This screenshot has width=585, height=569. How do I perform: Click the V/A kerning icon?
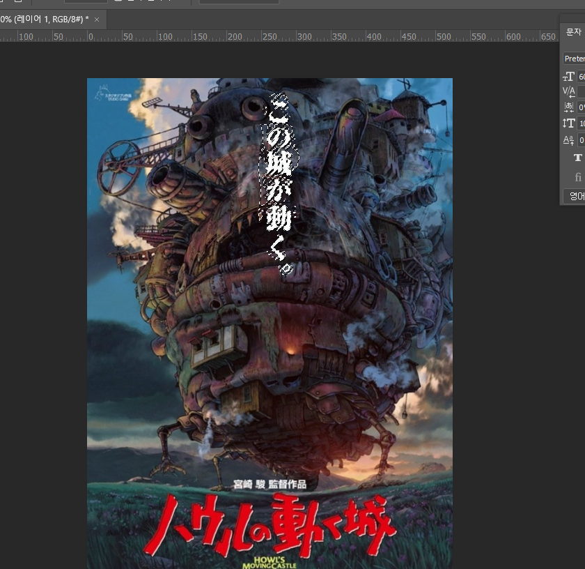coord(568,91)
